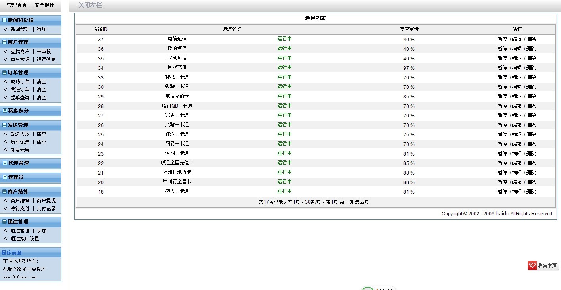Open 发送失败 in sidebar
Image resolution: width=561 pixels, height=290 pixels.
coord(20,134)
